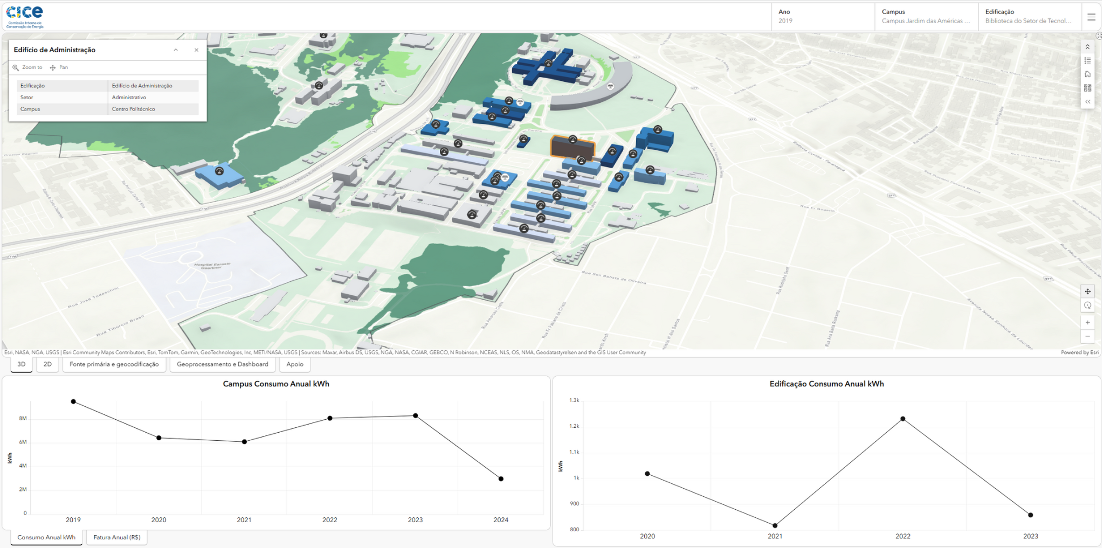Click the home default view icon

point(1087,74)
